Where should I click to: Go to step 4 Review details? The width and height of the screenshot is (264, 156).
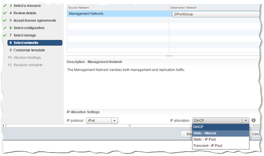[x=23, y=13]
